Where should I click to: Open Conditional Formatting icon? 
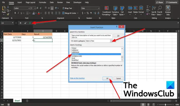pyautogui.click(x=106, y=8)
